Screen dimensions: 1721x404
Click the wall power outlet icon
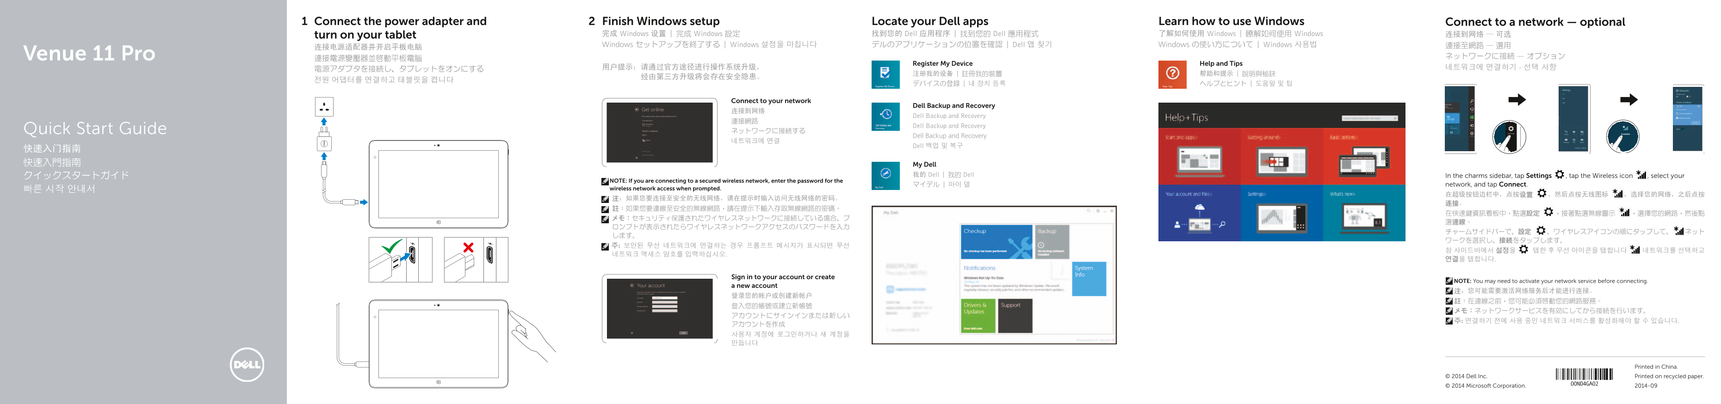click(324, 107)
